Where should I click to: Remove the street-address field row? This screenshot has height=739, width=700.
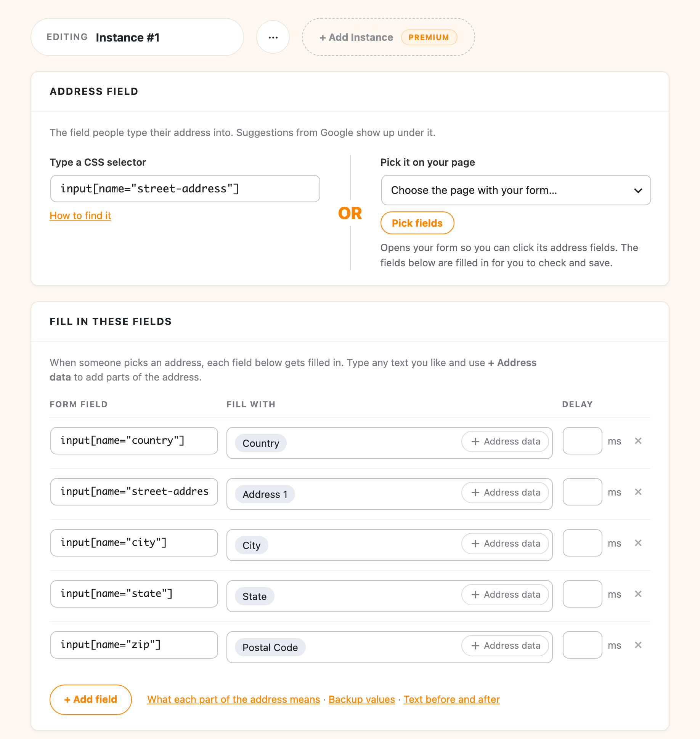638,492
